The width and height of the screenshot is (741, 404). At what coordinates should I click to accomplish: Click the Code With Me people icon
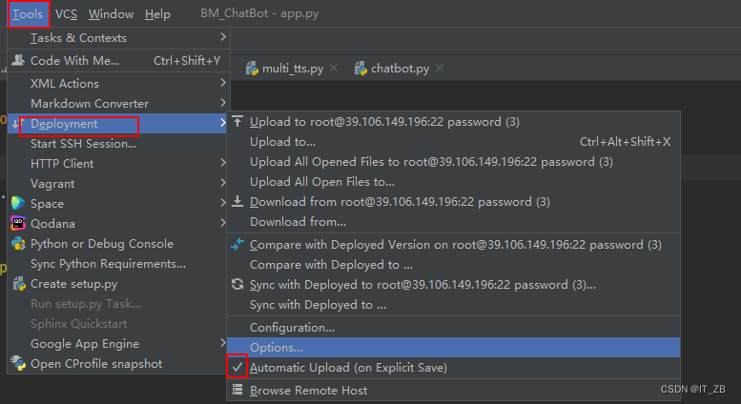tap(18, 60)
